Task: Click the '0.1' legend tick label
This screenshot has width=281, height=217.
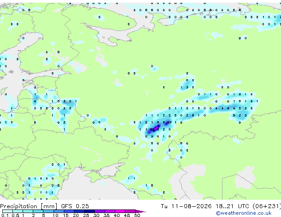Action: click(5, 215)
